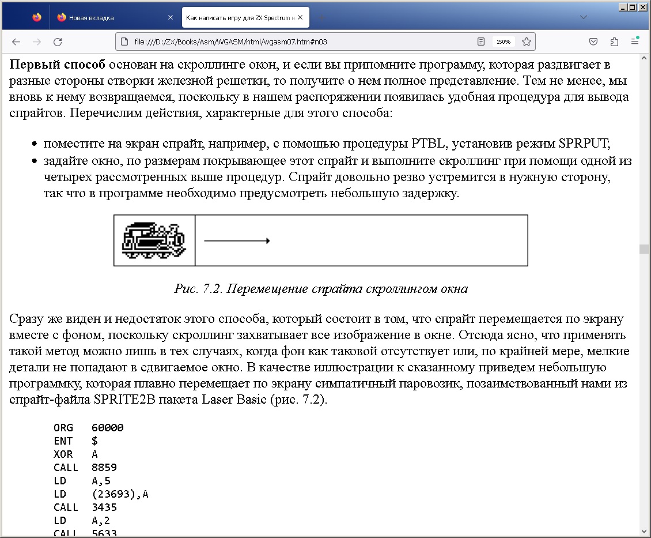
Task: Click the bold text 'Первый способ'
Action: coord(57,65)
